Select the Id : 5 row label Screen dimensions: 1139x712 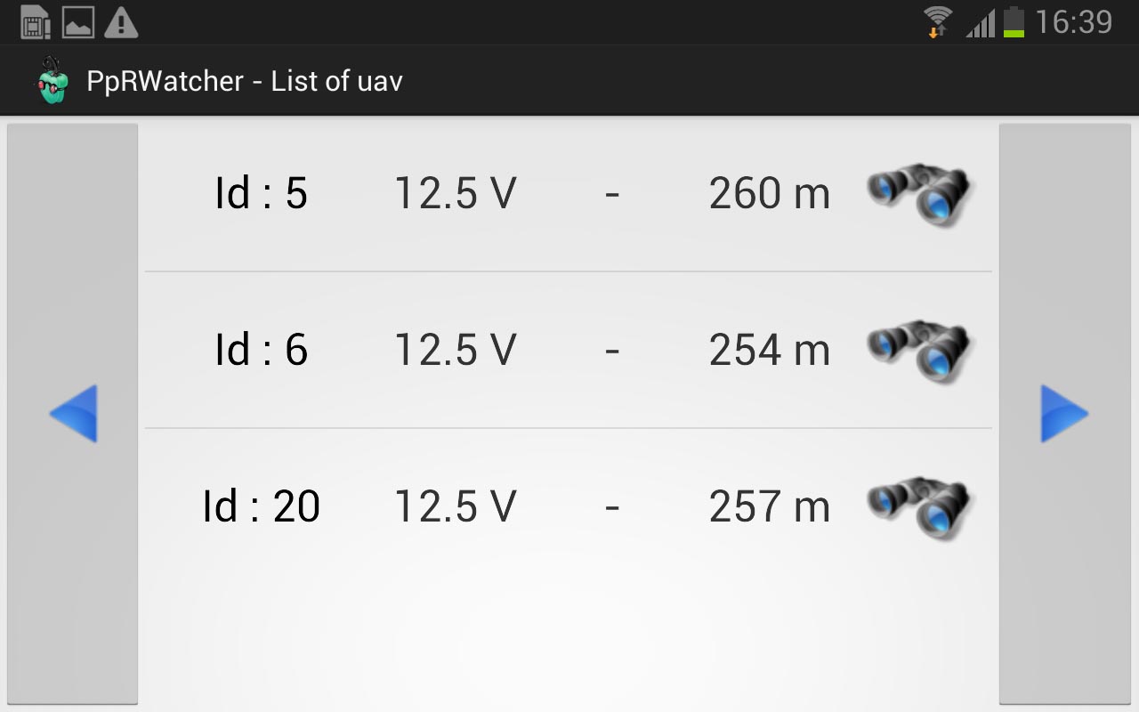pyautogui.click(x=261, y=193)
